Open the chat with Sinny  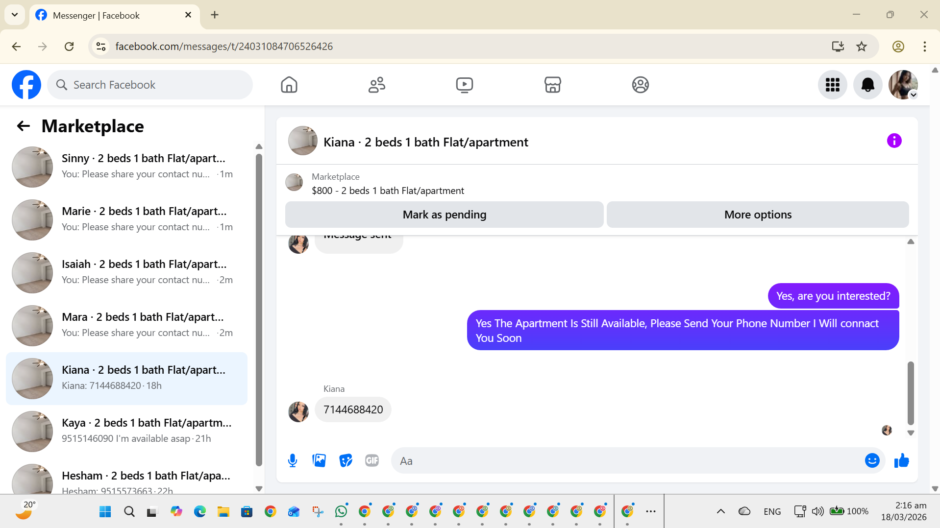(126, 167)
